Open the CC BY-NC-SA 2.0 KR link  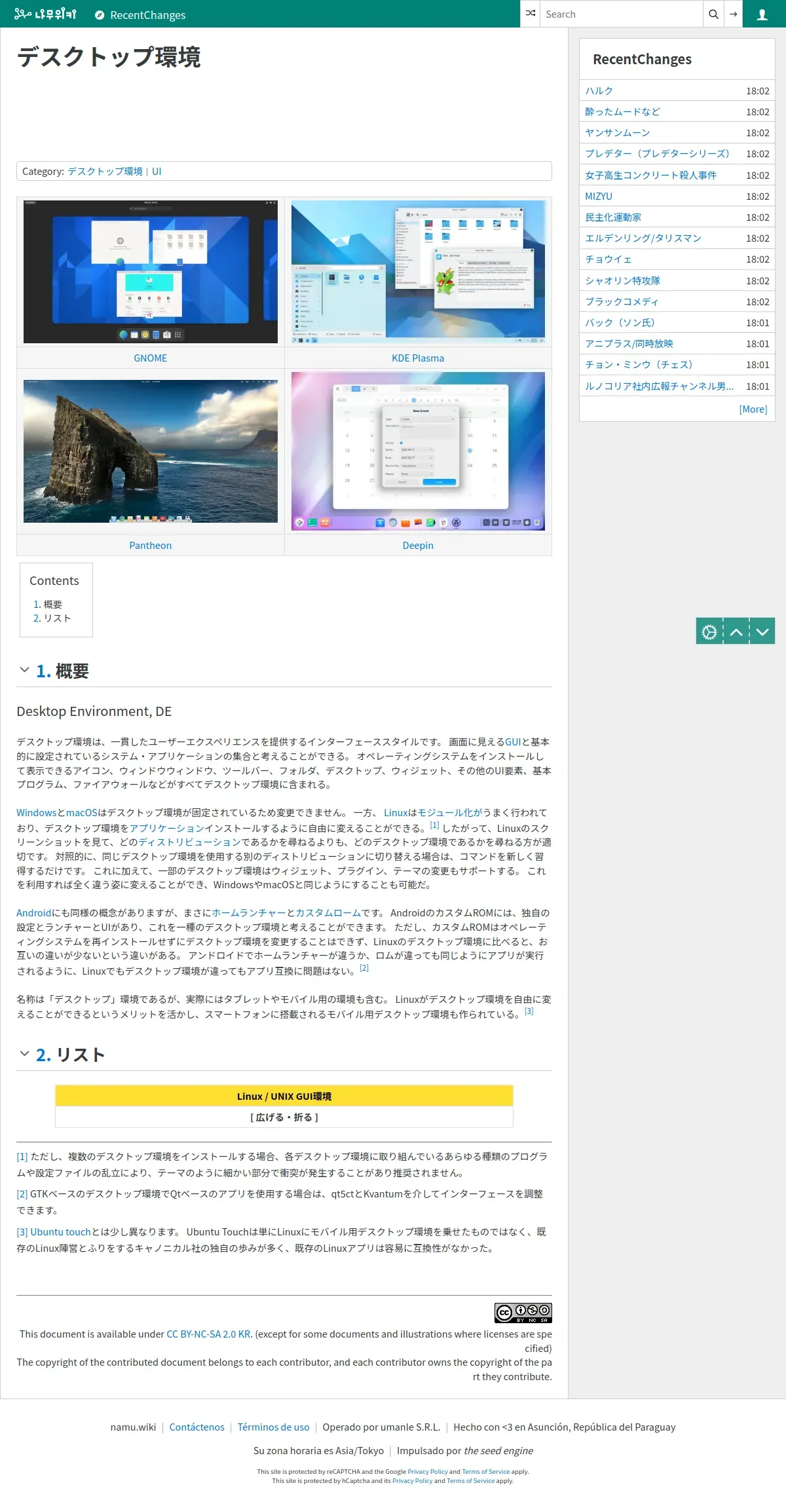209,1334
